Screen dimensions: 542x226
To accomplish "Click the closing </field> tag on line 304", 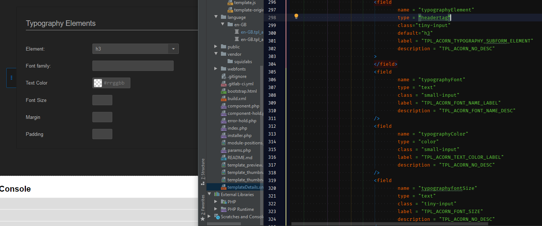I will pyautogui.click(x=385, y=64).
